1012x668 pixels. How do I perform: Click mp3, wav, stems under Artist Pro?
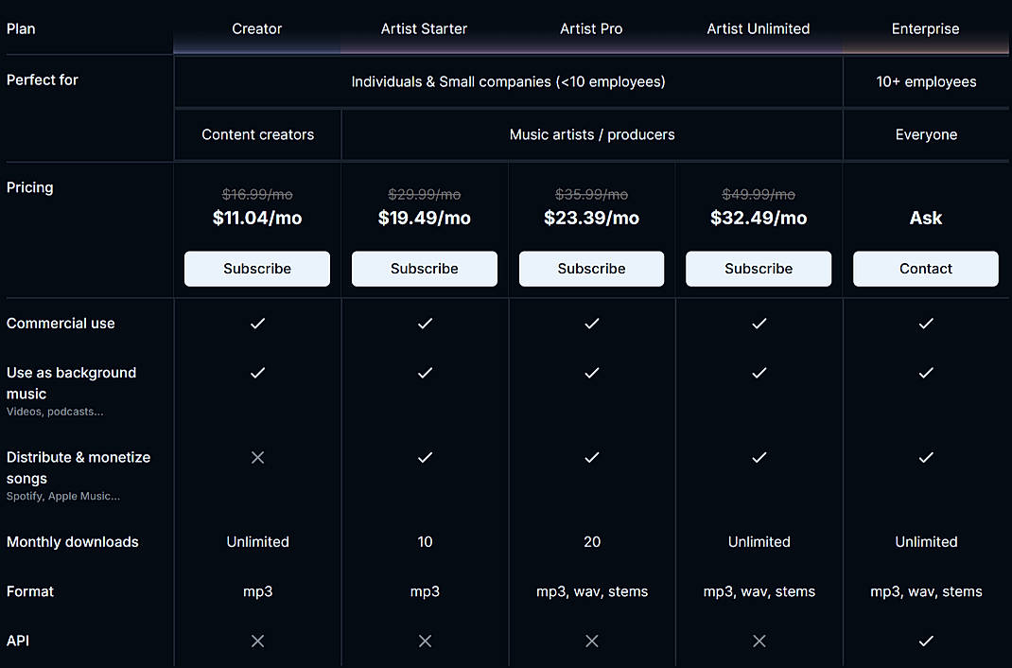[x=592, y=592]
